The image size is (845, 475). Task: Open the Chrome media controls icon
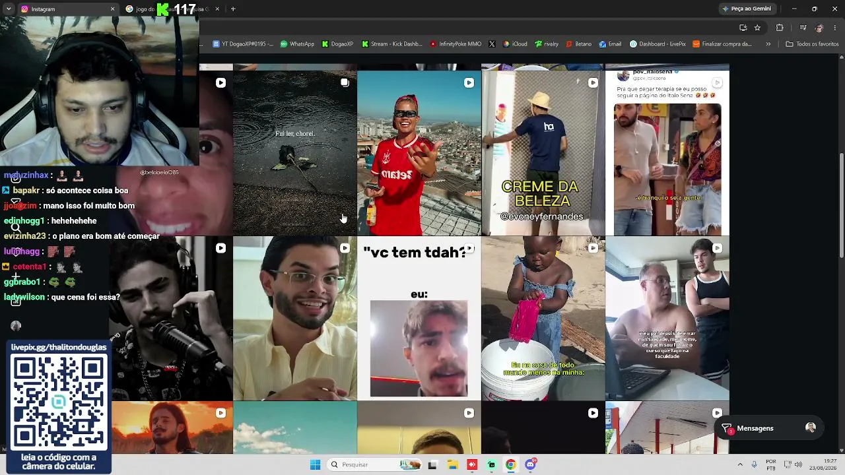803,28
